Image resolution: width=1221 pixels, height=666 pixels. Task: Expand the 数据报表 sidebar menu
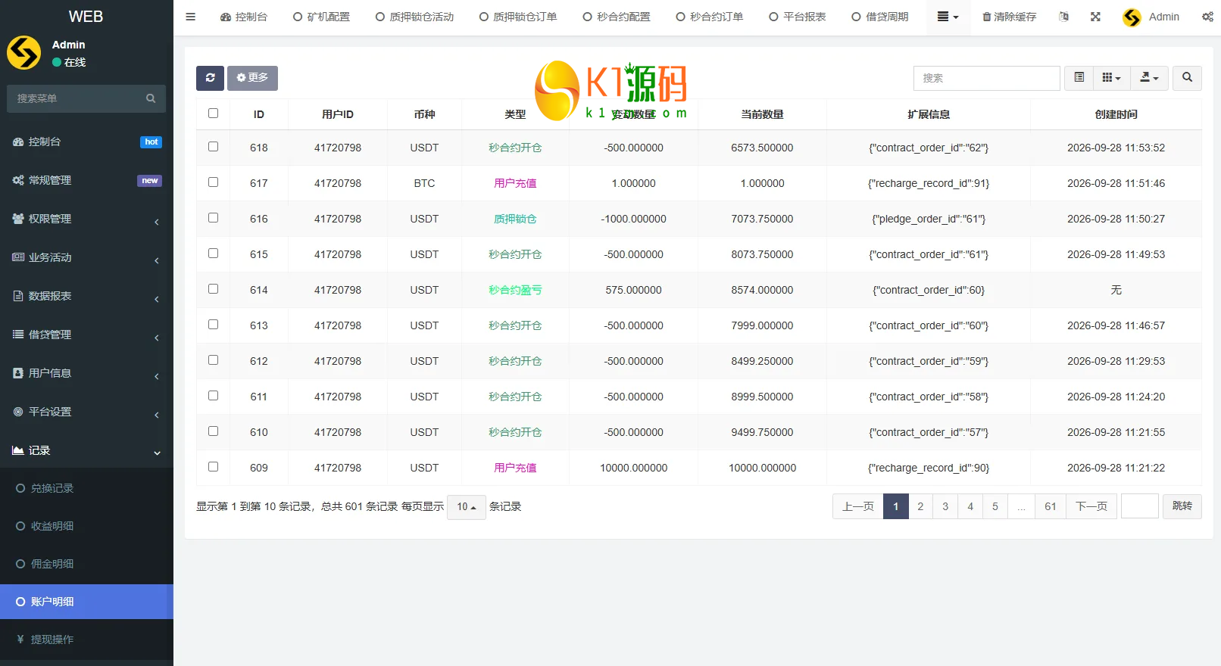click(86, 296)
